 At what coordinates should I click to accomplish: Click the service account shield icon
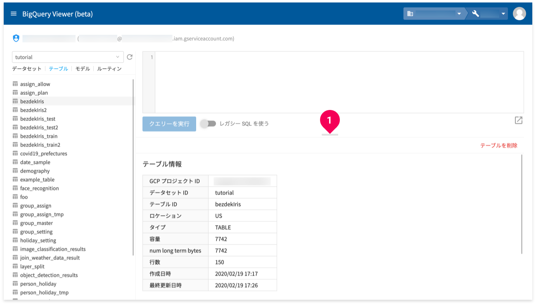click(x=16, y=38)
